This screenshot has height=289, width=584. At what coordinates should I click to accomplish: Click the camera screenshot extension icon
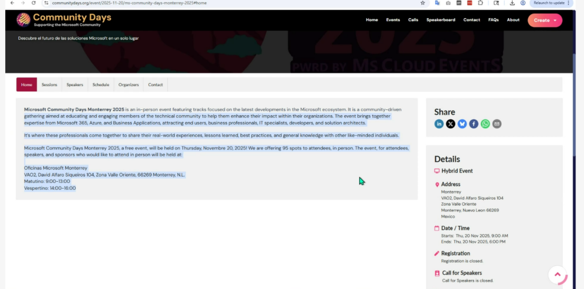[448, 3]
